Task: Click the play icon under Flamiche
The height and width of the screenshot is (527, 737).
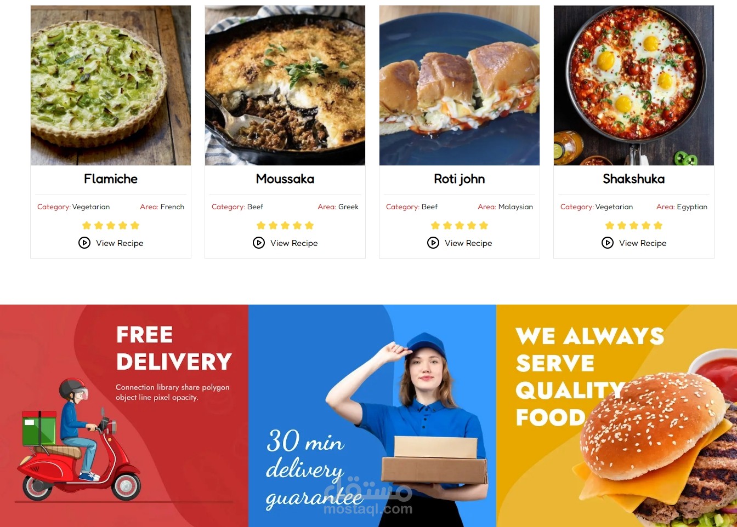Action: 84,243
